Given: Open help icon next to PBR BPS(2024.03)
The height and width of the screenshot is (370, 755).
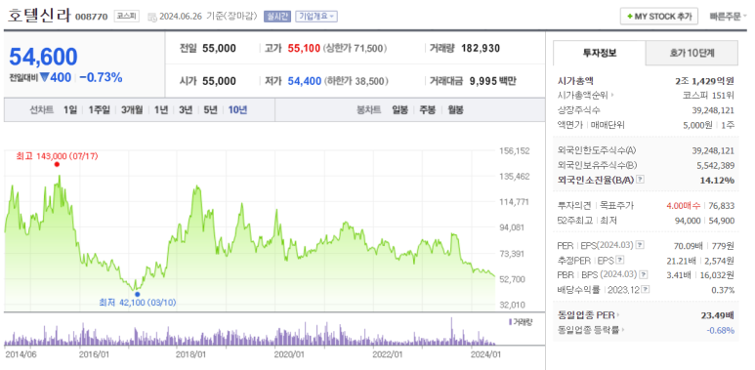Looking at the screenshot, I should point(645,274).
